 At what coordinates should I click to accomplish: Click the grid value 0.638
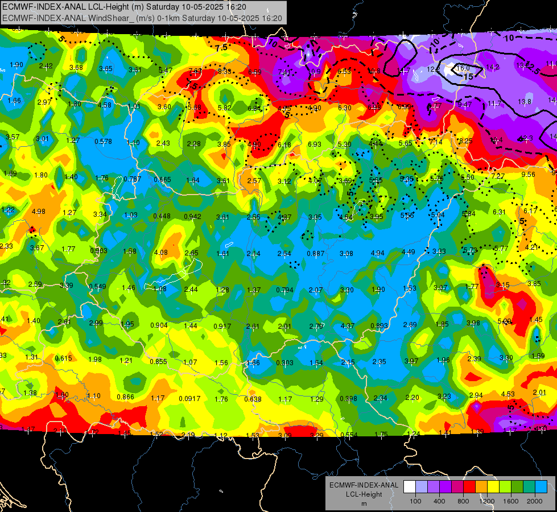tap(253, 399)
